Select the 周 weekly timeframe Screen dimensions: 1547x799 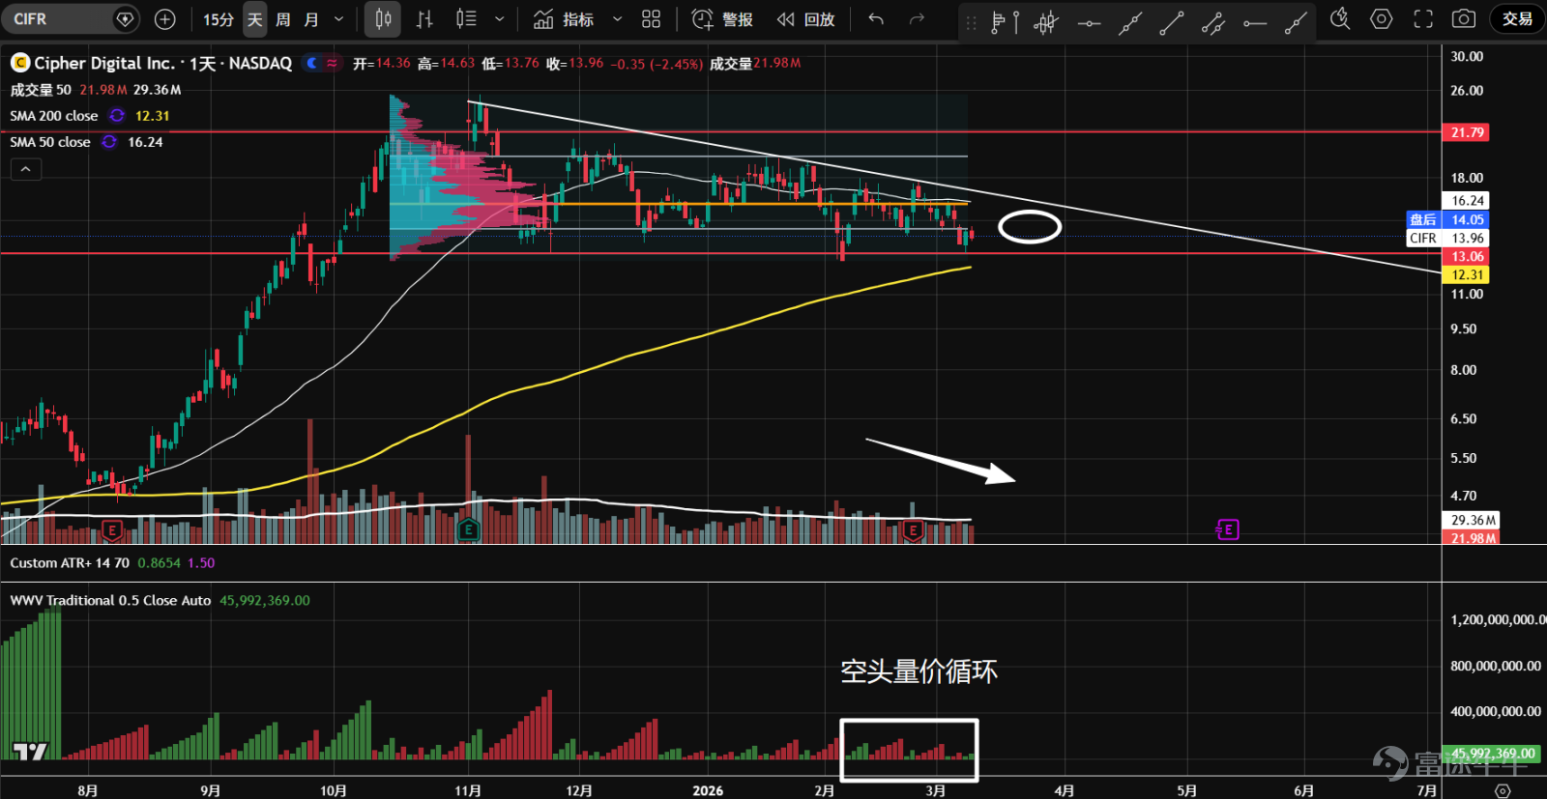282,19
